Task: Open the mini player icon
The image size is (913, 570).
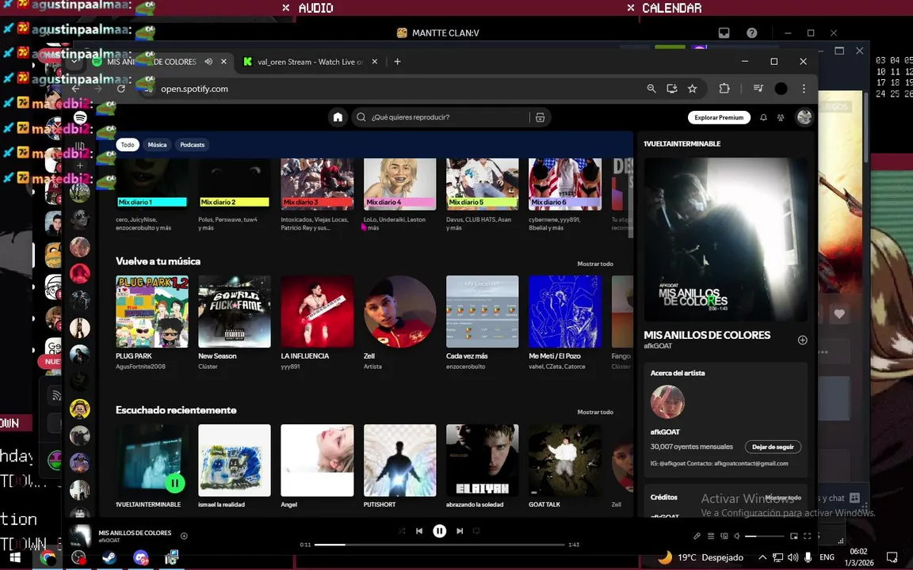Action: [x=793, y=536]
